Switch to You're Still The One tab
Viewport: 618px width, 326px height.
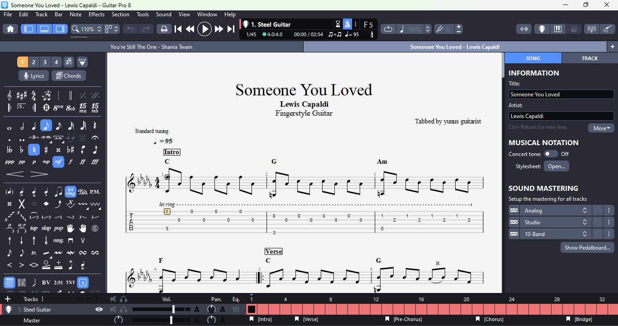[x=151, y=47]
